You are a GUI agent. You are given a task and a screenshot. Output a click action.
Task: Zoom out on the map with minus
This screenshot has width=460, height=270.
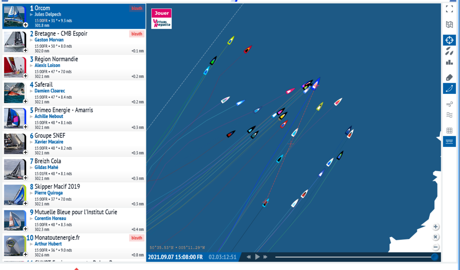[436, 247]
